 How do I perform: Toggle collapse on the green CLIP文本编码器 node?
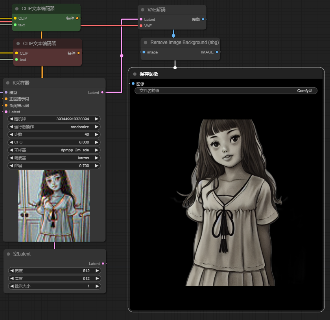tap(17, 9)
